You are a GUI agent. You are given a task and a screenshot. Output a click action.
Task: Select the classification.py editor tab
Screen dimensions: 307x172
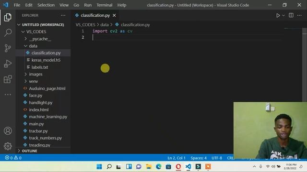[x=95, y=15]
